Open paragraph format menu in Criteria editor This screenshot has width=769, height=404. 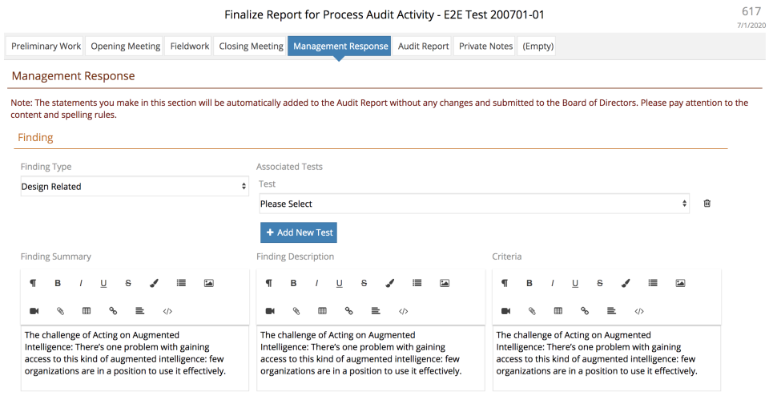click(505, 283)
